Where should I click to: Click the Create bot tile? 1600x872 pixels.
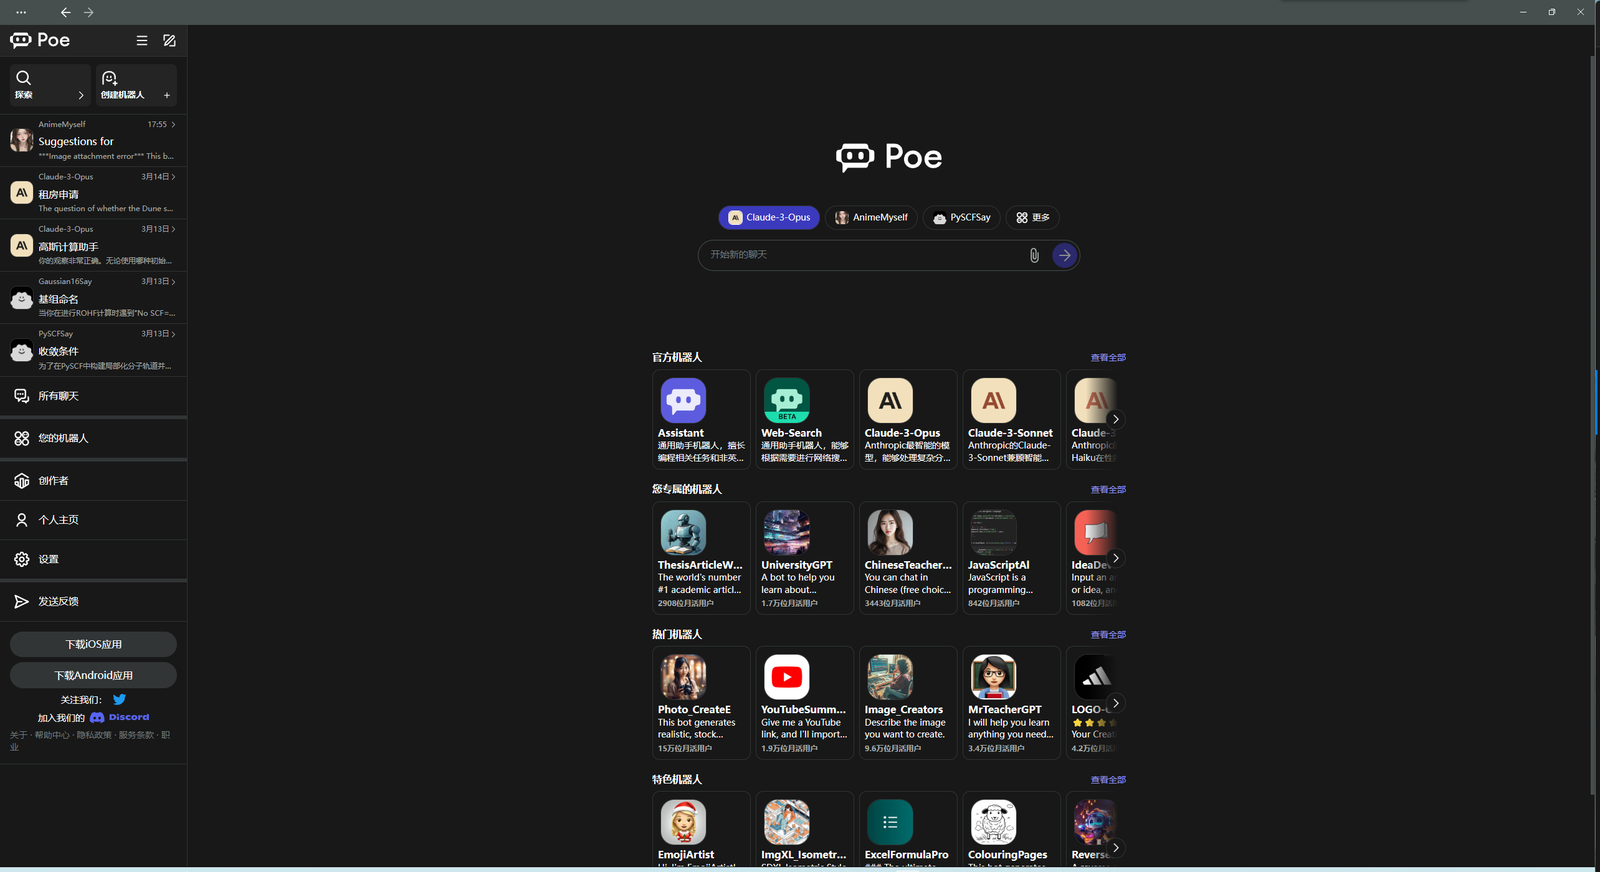coord(136,85)
